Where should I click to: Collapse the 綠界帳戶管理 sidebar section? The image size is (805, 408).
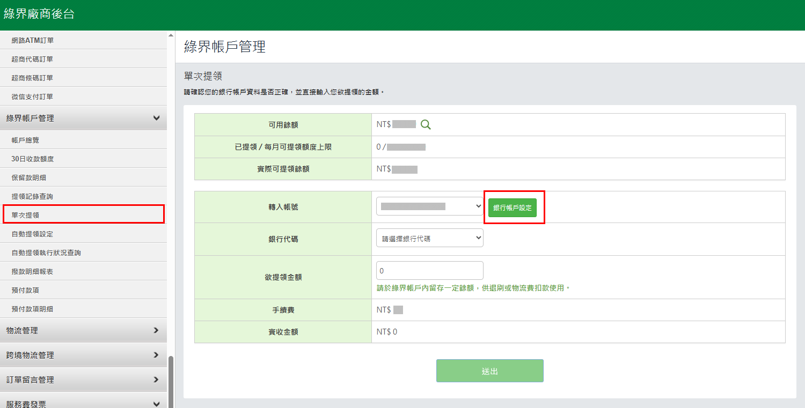click(x=83, y=118)
